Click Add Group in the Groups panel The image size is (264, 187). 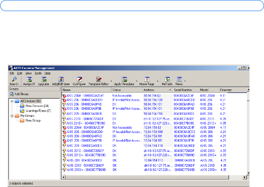(19, 94)
